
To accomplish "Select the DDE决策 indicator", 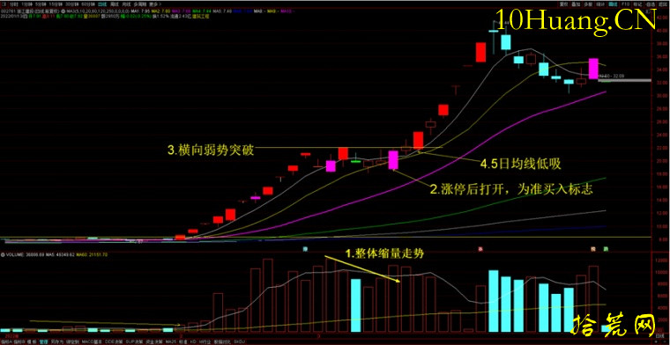I will (114, 341).
